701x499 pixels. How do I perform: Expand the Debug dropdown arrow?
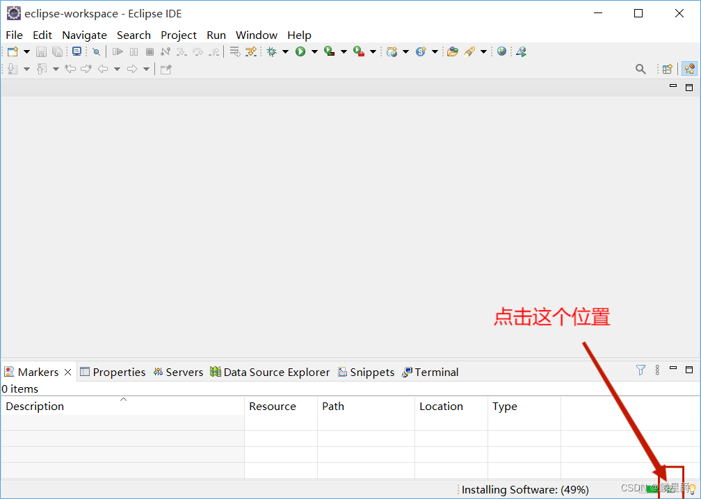tap(285, 52)
